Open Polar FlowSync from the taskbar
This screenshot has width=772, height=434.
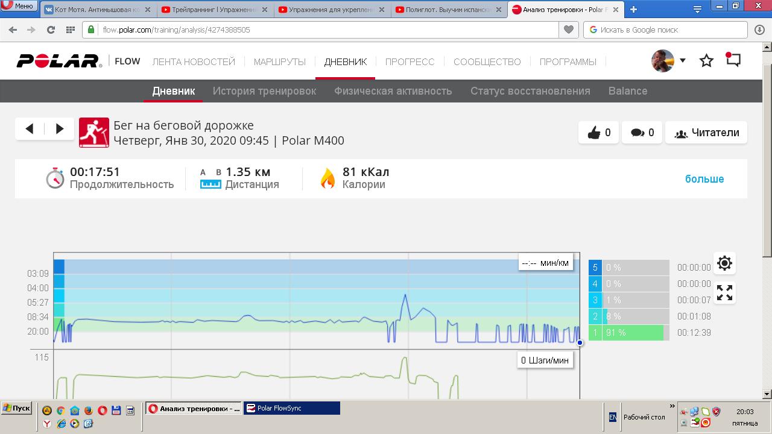click(x=292, y=408)
